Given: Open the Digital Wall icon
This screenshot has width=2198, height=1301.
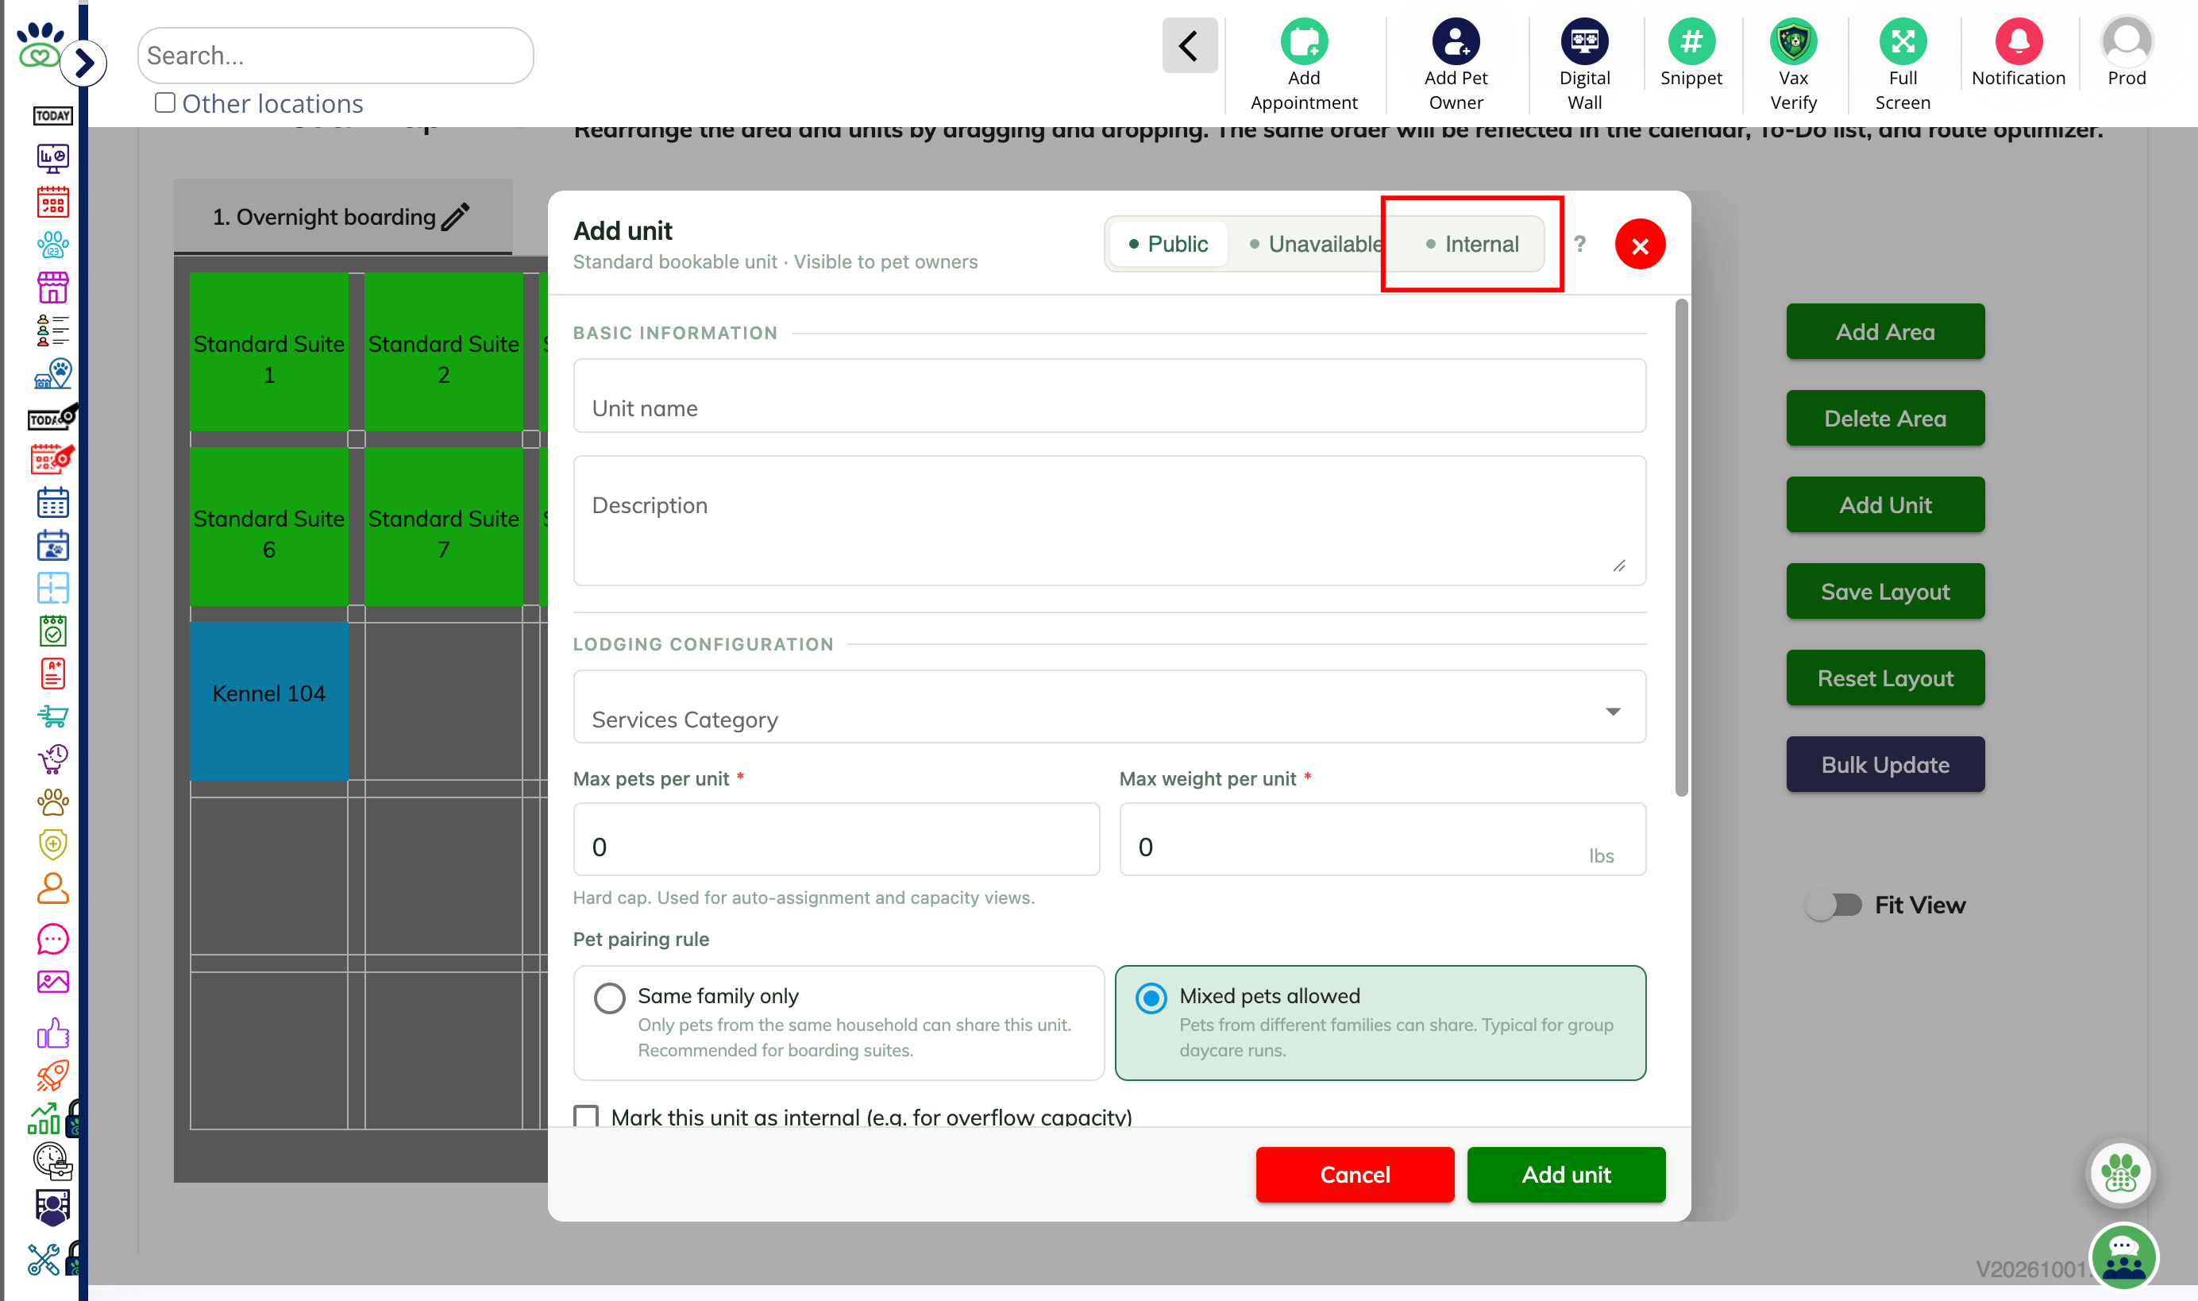Looking at the screenshot, I should (1583, 41).
